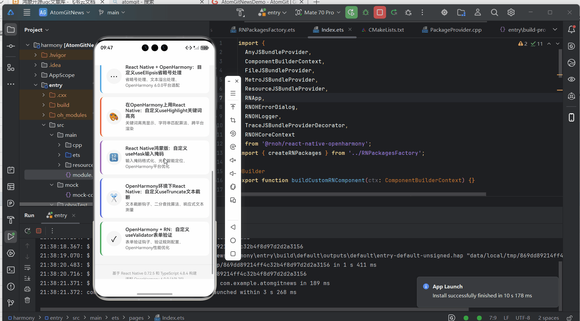Toggle the Previewer eye tool window
This screenshot has height=321, width=580.
(x=571, y=79)
